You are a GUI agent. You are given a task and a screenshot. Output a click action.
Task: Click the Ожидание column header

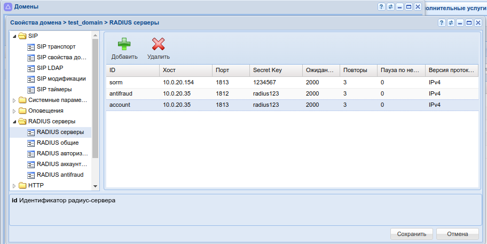click(321, 70)
